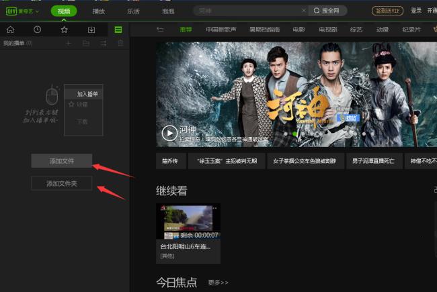The width and height of the screenshot is (437, 292).
Task: Click the 我的播单 playlist header
Action: click(18, 43)
